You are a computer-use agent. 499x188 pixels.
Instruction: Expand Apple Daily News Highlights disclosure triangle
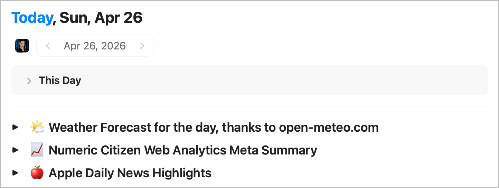coord(15,173)
